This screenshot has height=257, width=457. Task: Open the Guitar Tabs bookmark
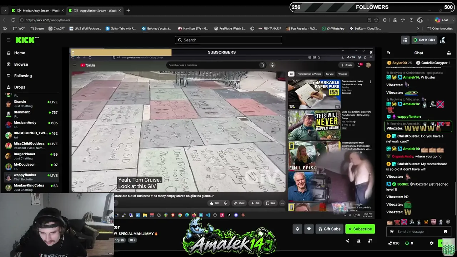(x=121, y=29)
